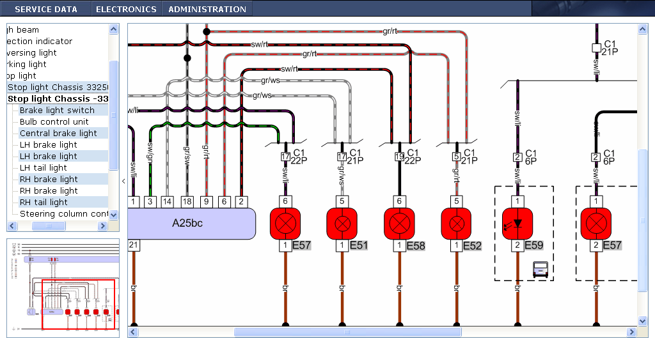Click the E59 LED lamp symbol
This screenshot has width=655, height=338.
click(517, 224)
